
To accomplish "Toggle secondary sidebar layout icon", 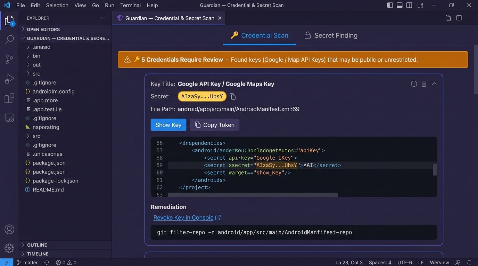I will coord(409,5).
